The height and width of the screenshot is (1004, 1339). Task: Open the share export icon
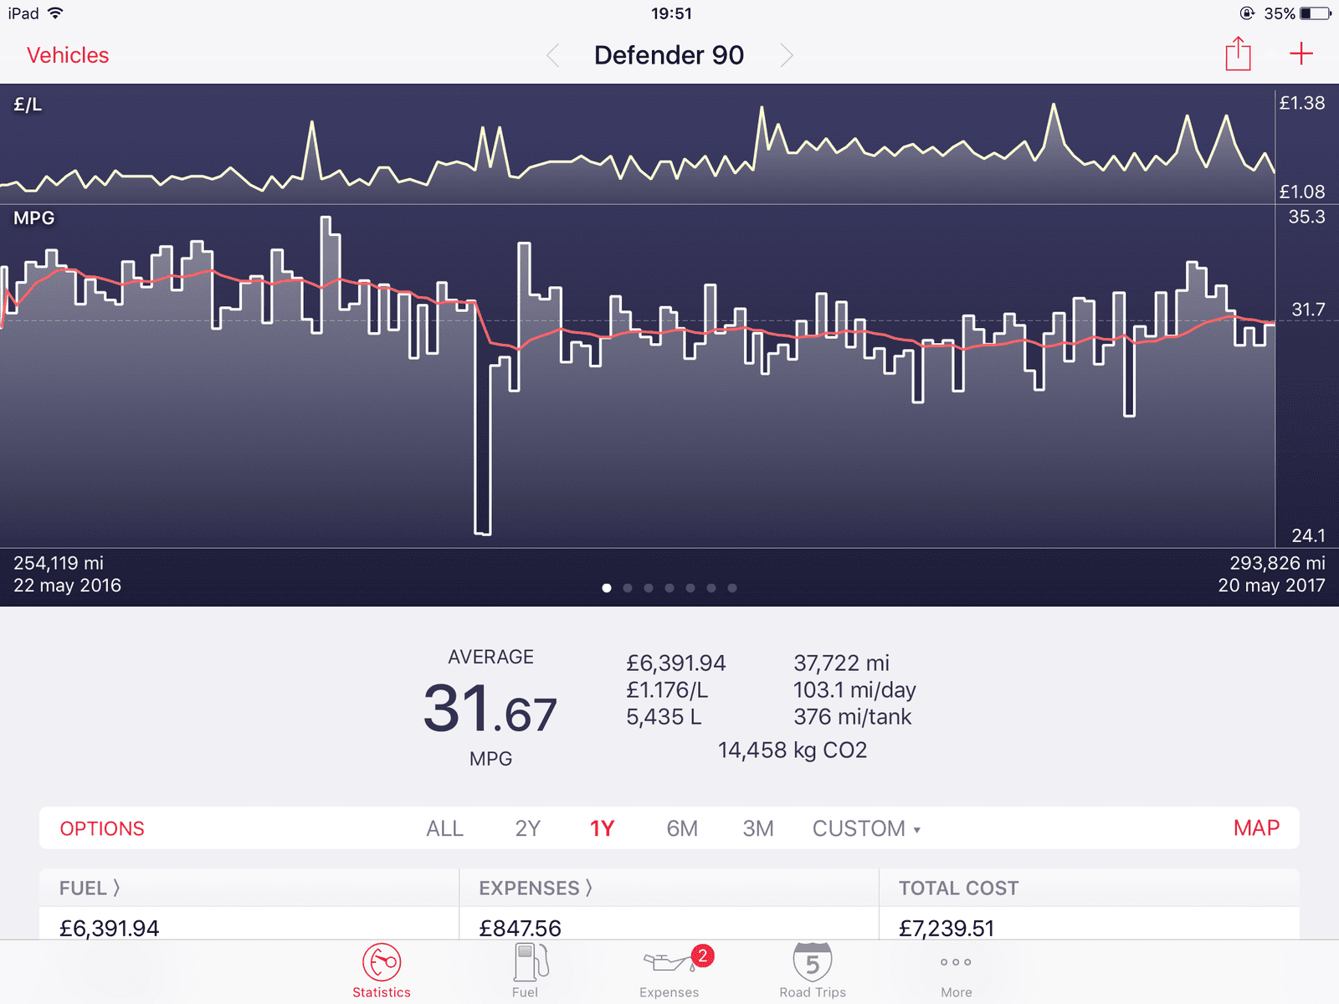coord(1238,54)
